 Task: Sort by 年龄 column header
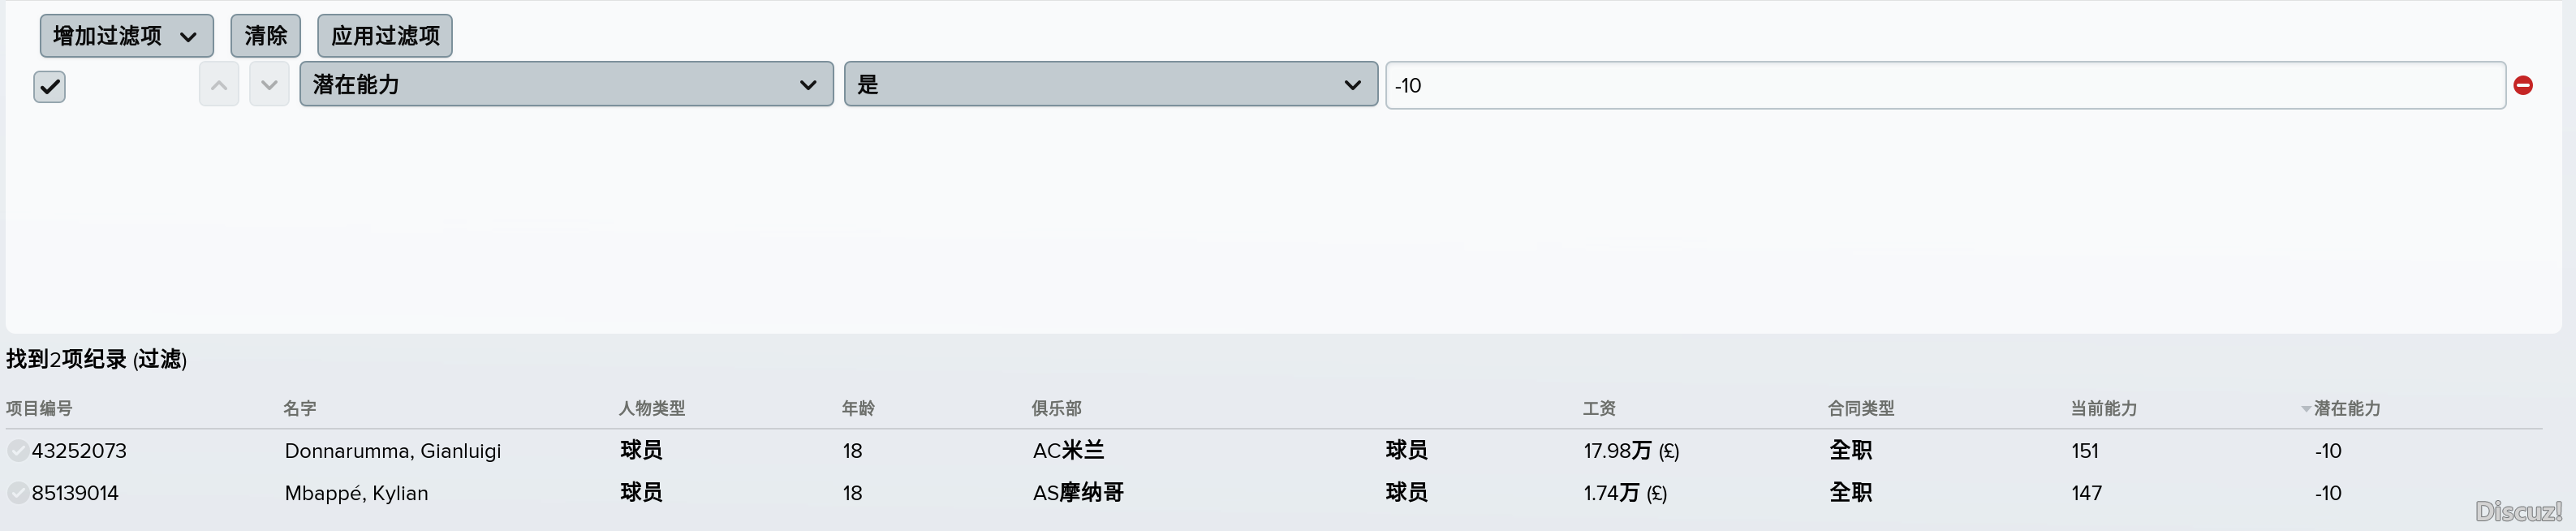click(858, 408)
